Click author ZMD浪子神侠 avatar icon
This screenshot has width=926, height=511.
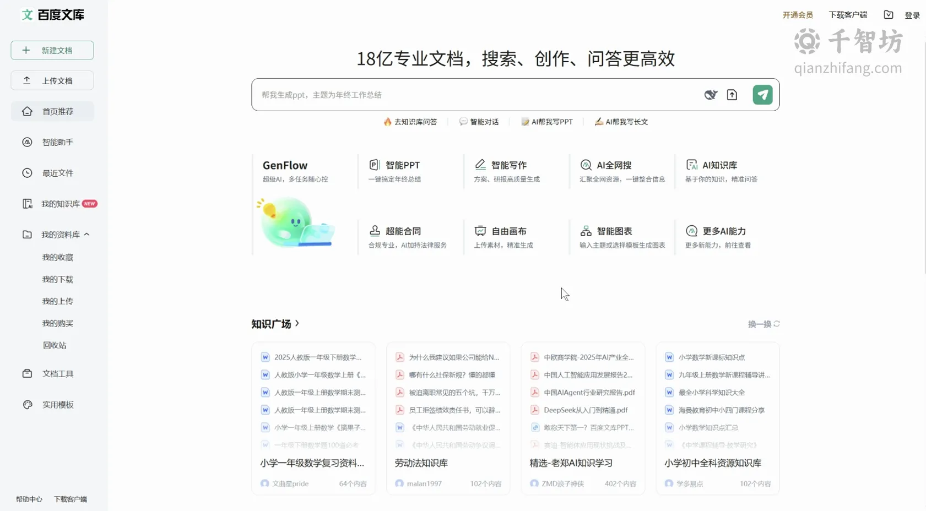[534, 483]
